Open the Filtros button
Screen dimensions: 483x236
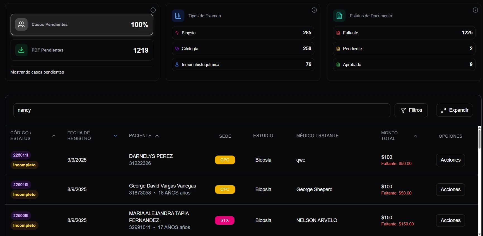(411, 110)
